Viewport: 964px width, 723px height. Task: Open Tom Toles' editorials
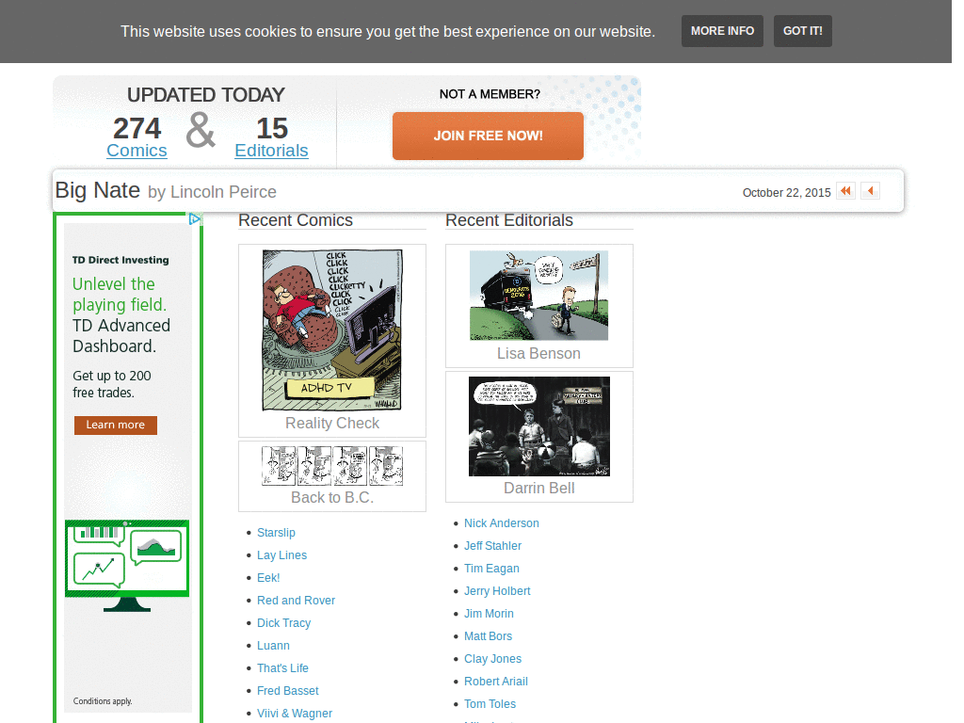pos(490,704)
